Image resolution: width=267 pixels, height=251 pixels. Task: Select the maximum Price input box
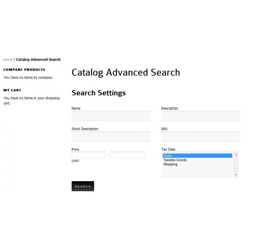(x=127, y=155)
